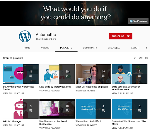The width and height of the screenshot is (150, 132).
Task: Click the playlist icon on the 19-video playlist
Action: (x=103, y=76)
